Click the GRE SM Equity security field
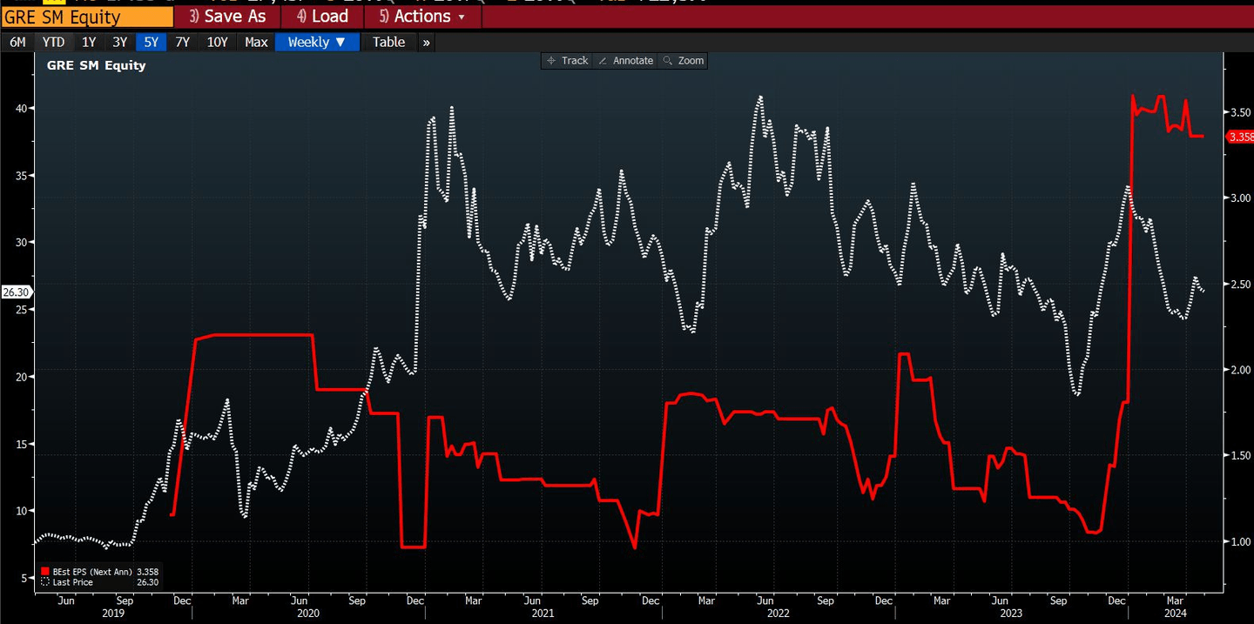Viewport: 1254px width, 624px height. 86,17
